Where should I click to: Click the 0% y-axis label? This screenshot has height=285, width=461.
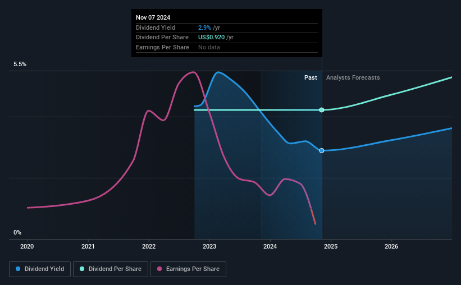point(17,233)
